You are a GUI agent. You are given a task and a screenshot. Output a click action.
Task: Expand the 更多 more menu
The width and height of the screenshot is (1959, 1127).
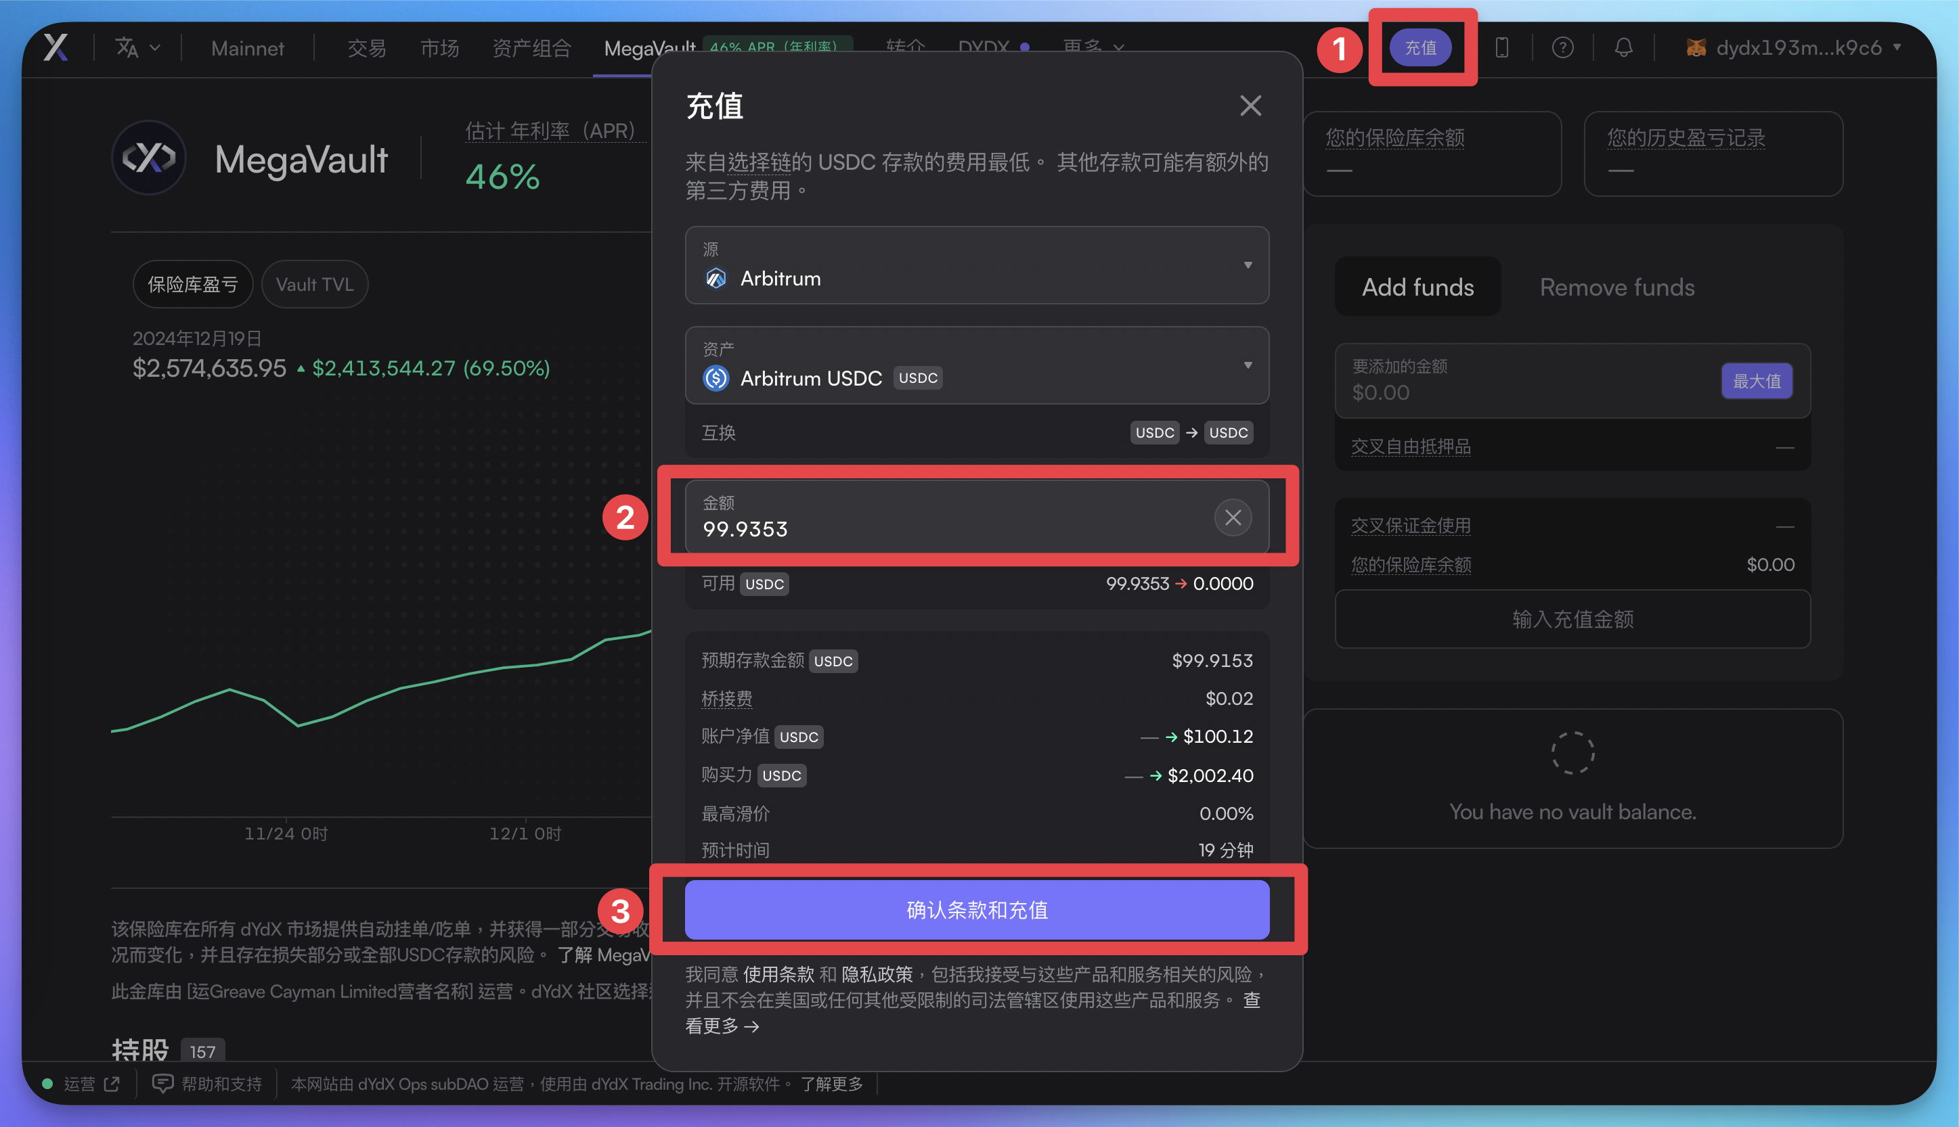pyautogui.click(x=1093, y=47)
